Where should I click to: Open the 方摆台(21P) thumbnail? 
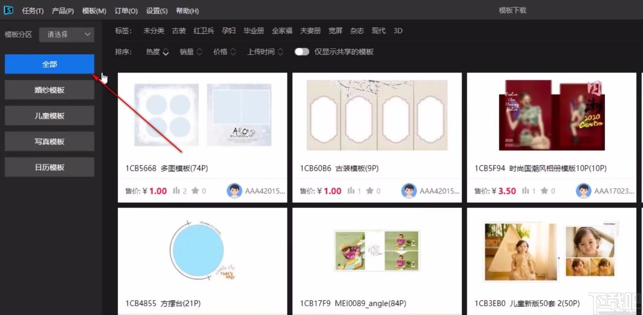[203, 250]
